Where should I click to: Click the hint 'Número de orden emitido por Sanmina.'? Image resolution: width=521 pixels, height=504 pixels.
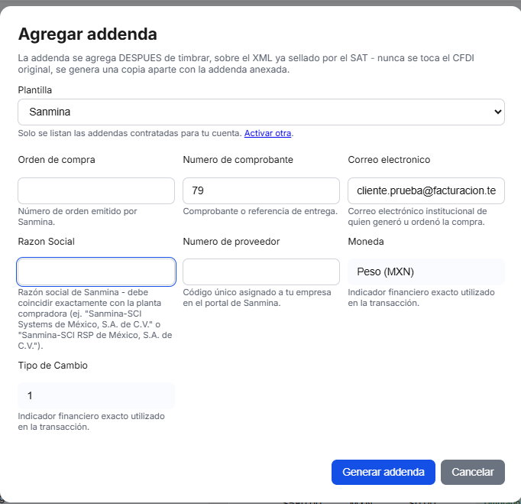(77, 216)
